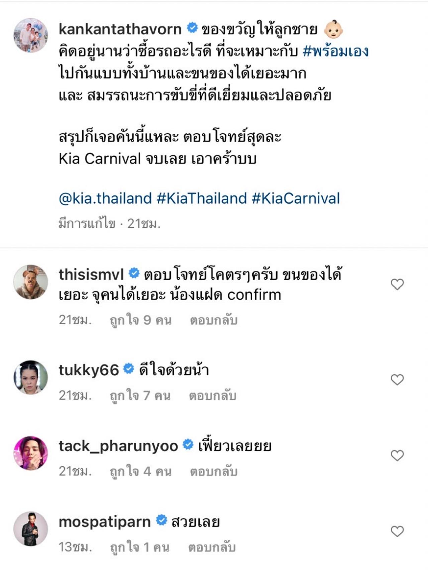View the 4 likes on tack_pharunyoo's comment
This screenshot has height=576, width=428.
point(140,472)
